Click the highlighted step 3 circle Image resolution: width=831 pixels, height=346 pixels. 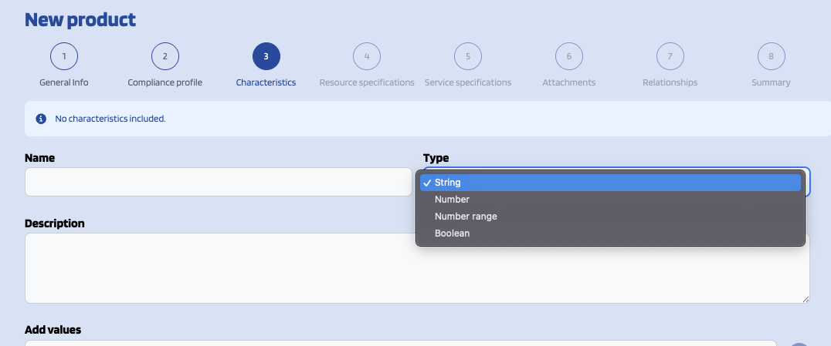266,56
